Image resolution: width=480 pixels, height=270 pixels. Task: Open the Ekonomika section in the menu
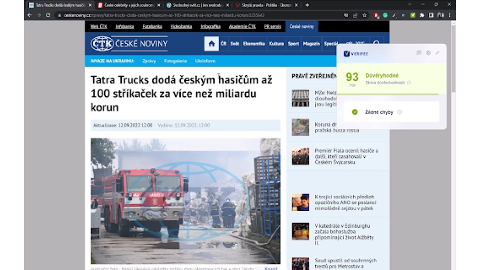(x=254, y=44)
